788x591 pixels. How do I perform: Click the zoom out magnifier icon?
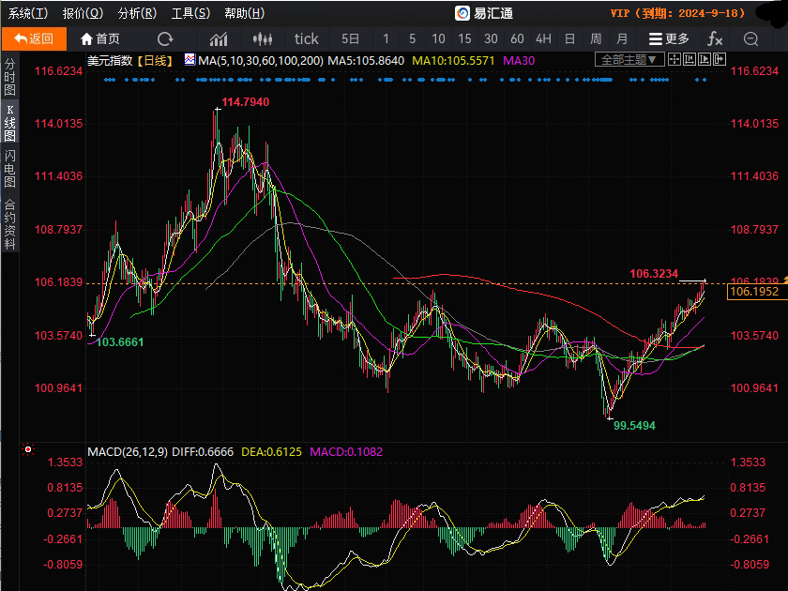click(x=750, y=38)
